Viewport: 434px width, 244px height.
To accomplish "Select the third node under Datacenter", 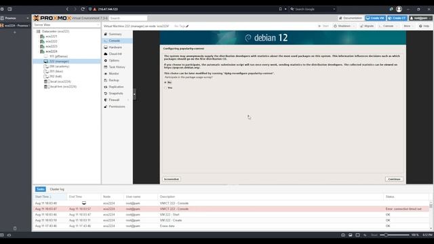I will coord(52,46).
